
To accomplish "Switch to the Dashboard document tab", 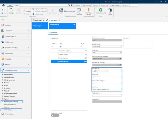I will (x=39, y=20).
